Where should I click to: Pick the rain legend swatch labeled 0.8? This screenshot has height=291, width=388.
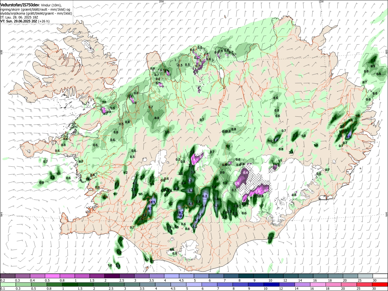[54, 284]
